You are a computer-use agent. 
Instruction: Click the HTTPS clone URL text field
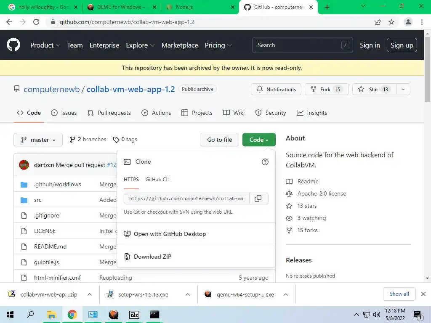click(186, 199)
